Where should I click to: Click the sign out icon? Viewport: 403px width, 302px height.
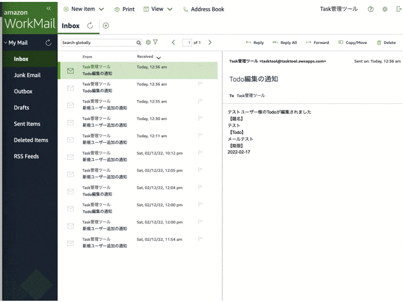[399, 9]
